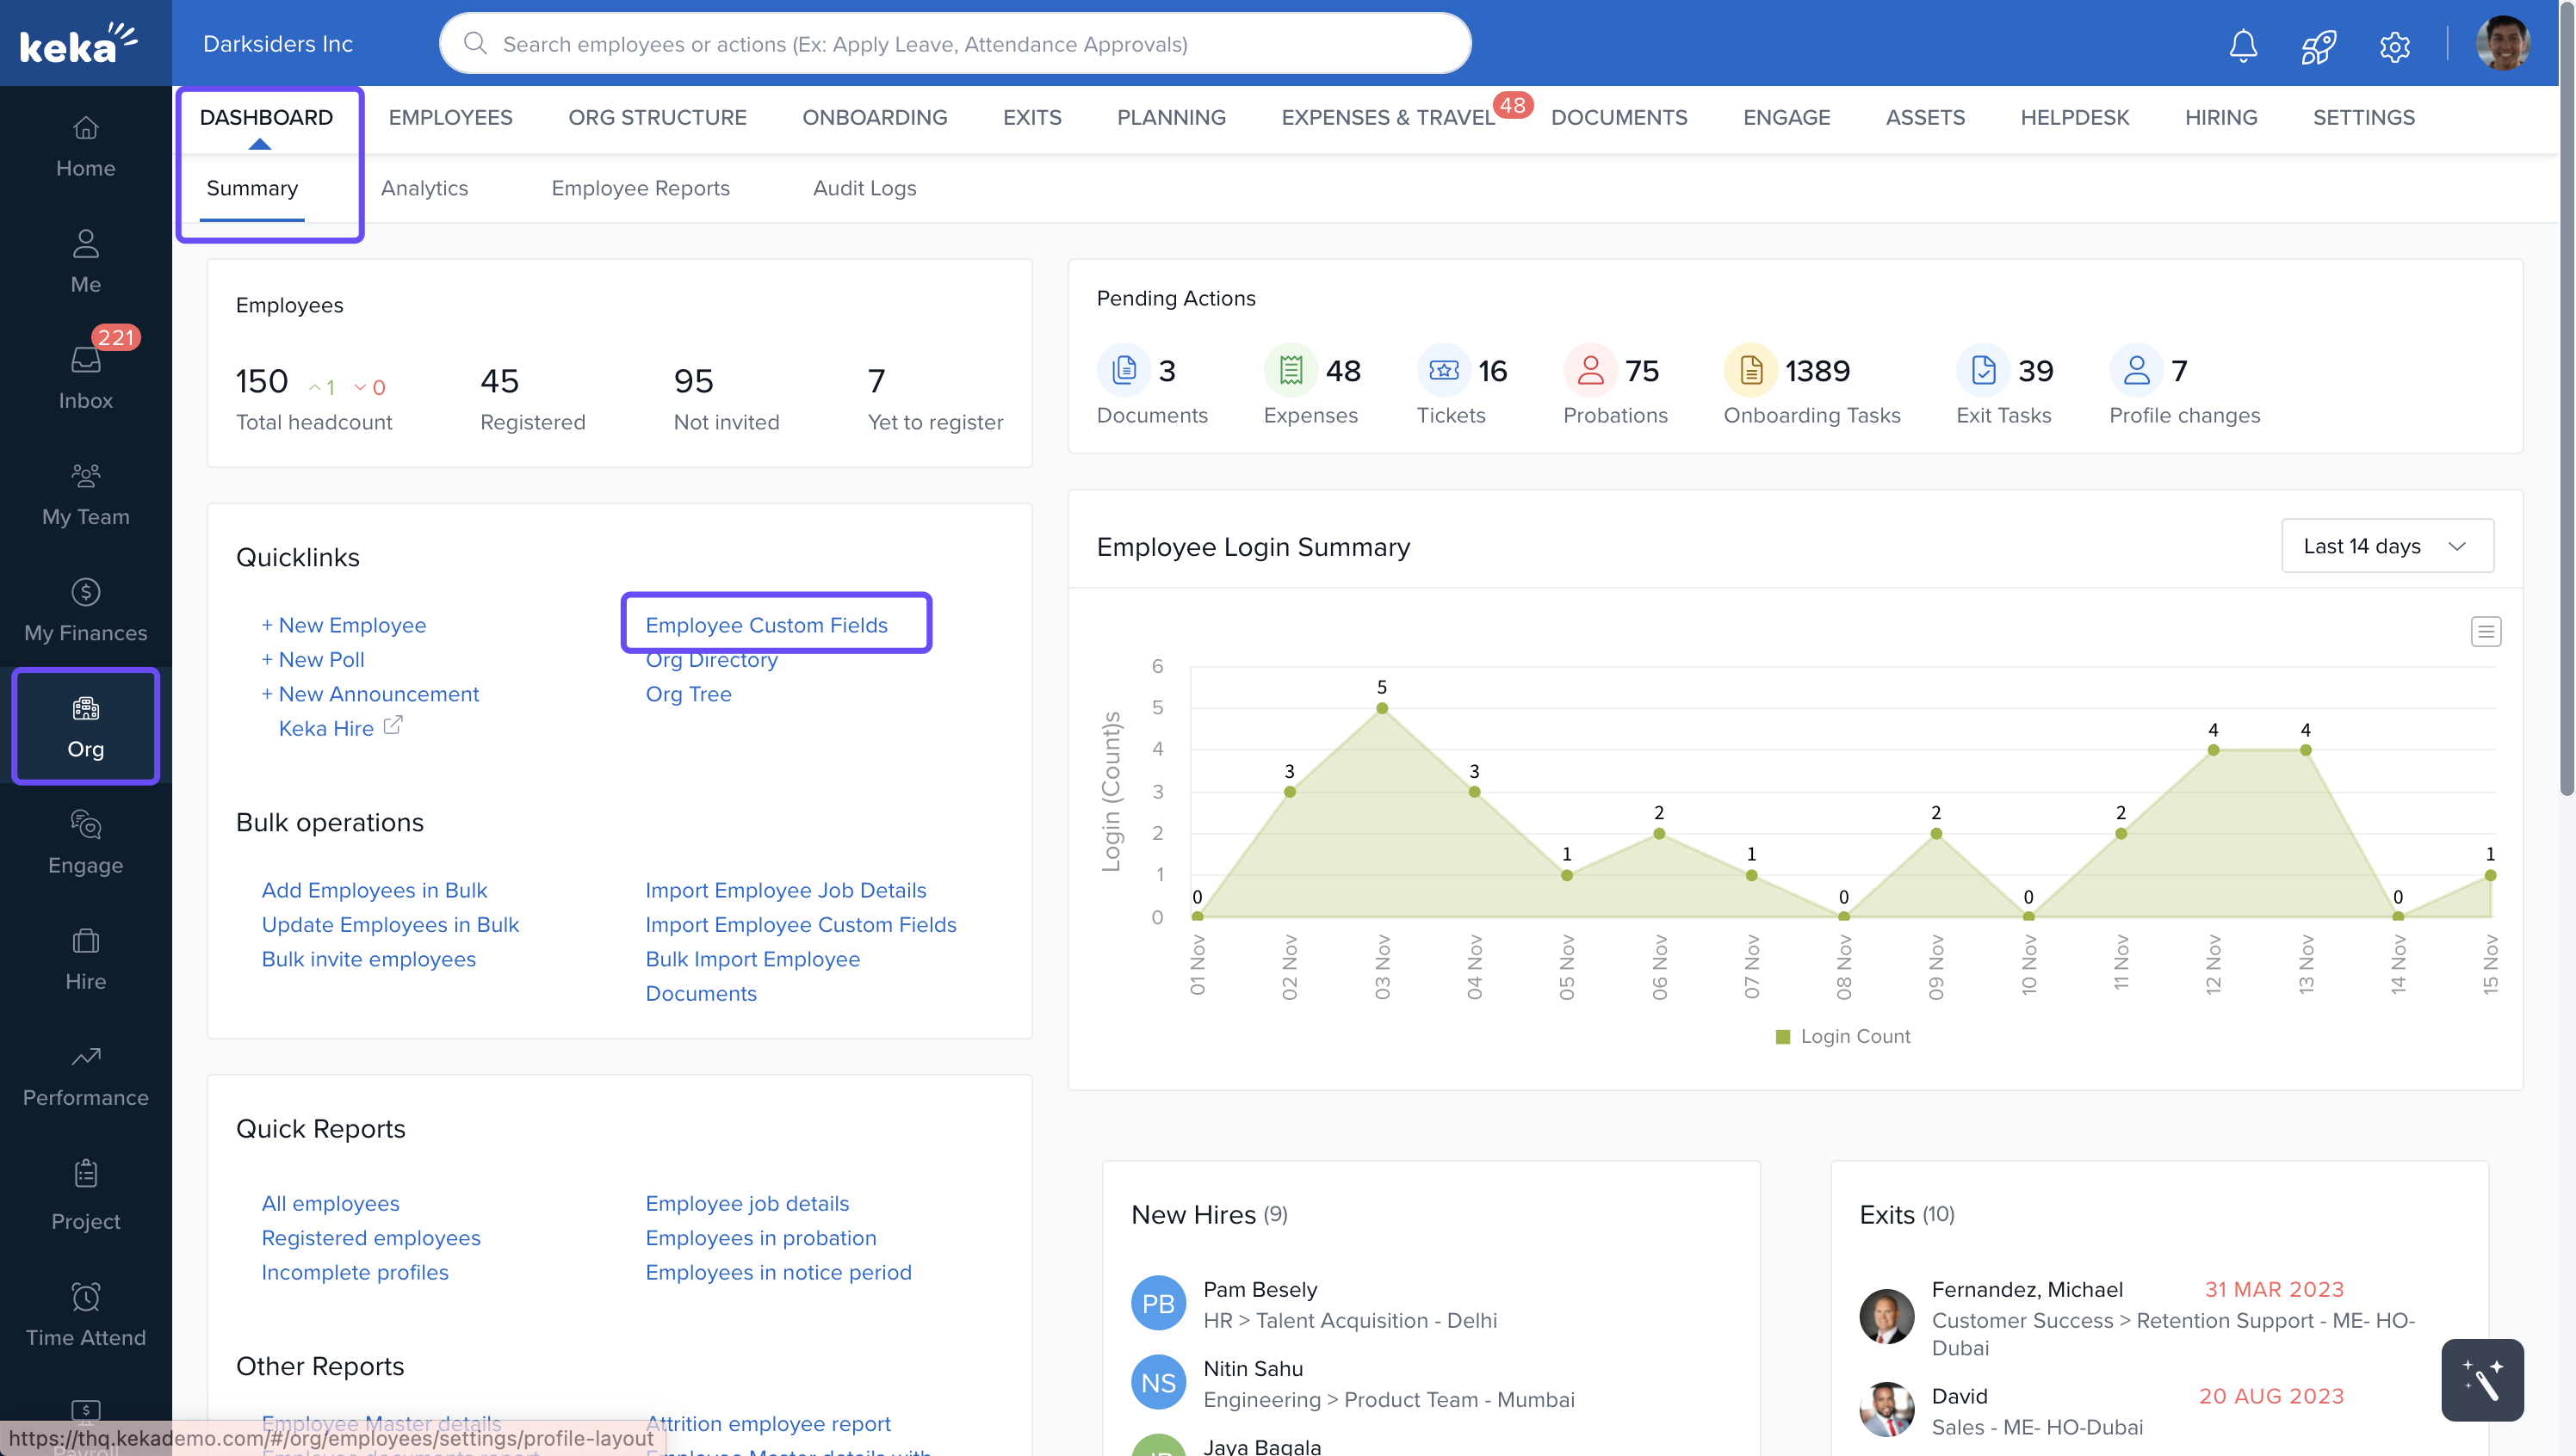Toggle Login Count legend series
Viewport: 2576px width, 1456px height.
pyautogui.click(x=1842, y=1036)
